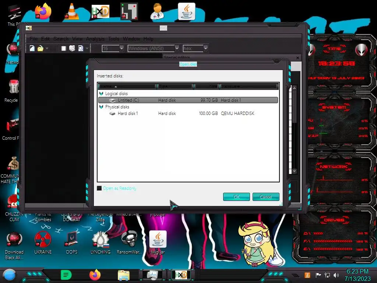Open the View menu in HxD
The height and width of the screenshot is (283, 377).
point(77,39)
